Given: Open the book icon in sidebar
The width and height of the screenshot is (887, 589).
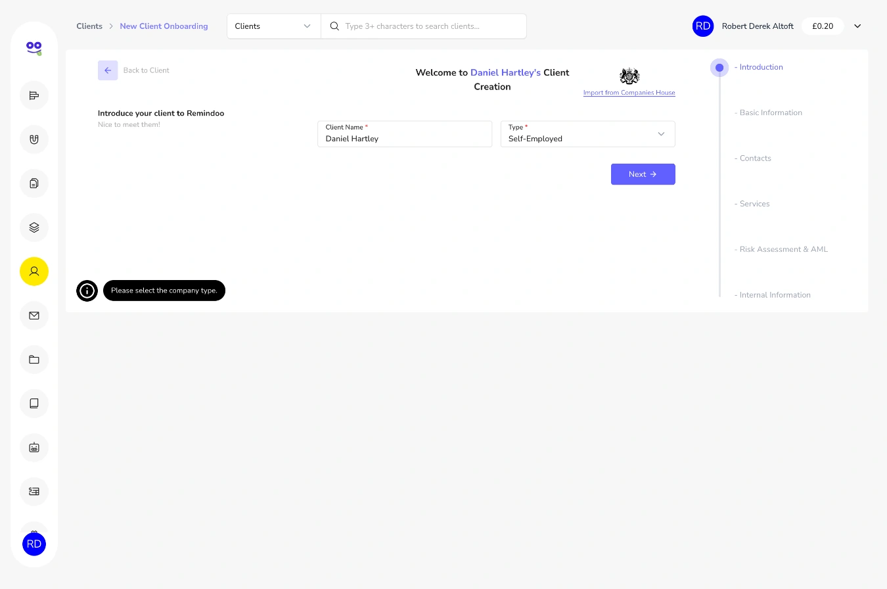Looking at the screenshot, I should [34, 404].
